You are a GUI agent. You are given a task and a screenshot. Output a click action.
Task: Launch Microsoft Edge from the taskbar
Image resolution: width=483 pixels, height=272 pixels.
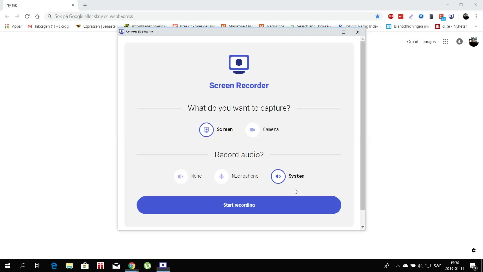coord(54,266)
